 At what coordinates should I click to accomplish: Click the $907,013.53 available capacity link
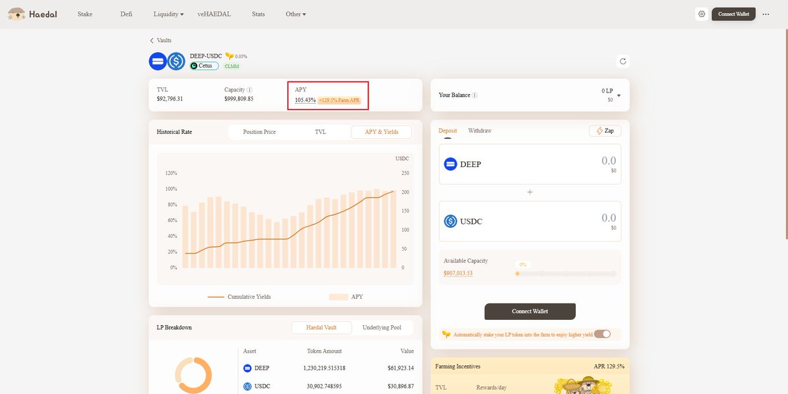(x=458, y=273)
